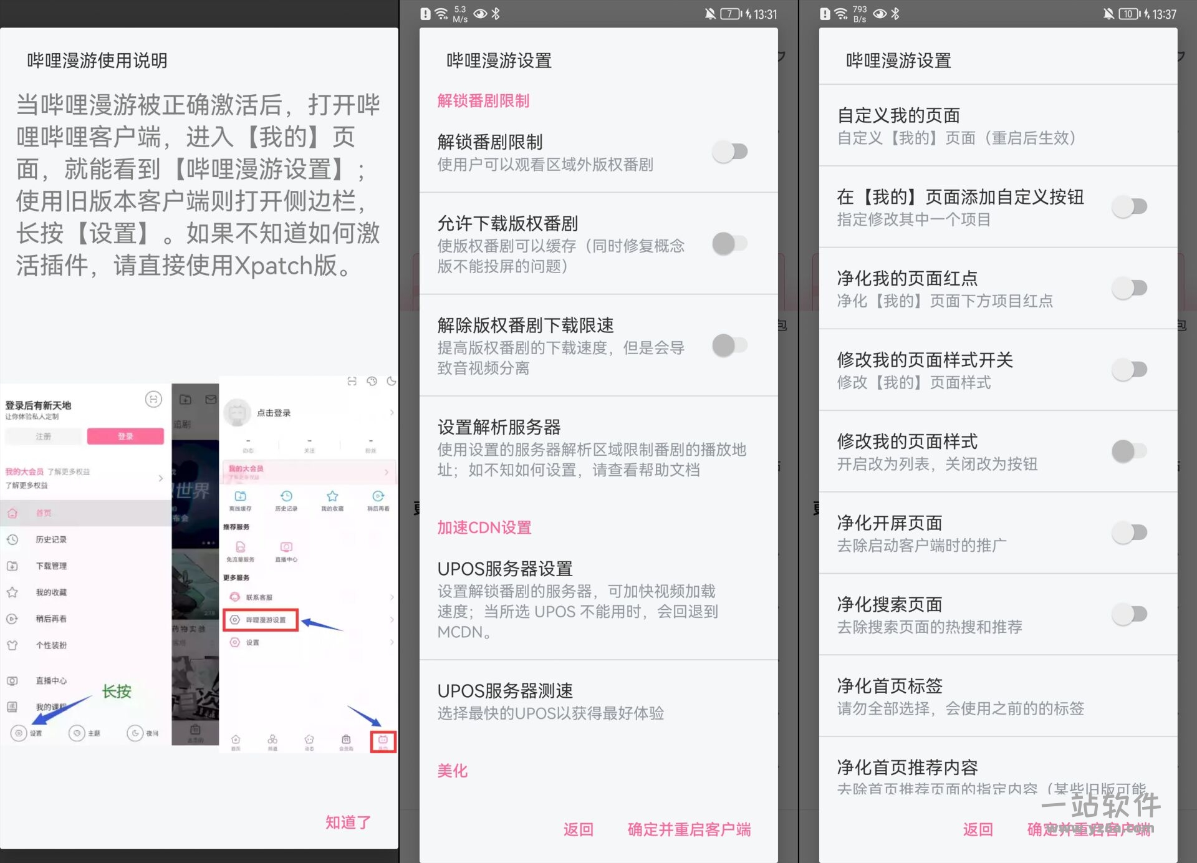The height and width of the screenshot is (863, 1197).
Task: Enable the 净化搜索页面 switch
Action: coord(1130,614)
